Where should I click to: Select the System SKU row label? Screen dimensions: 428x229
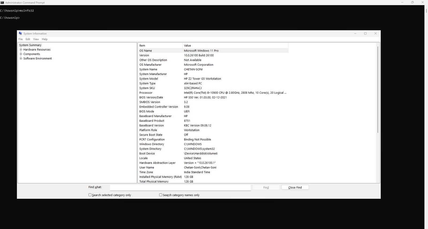pos(147,88)
